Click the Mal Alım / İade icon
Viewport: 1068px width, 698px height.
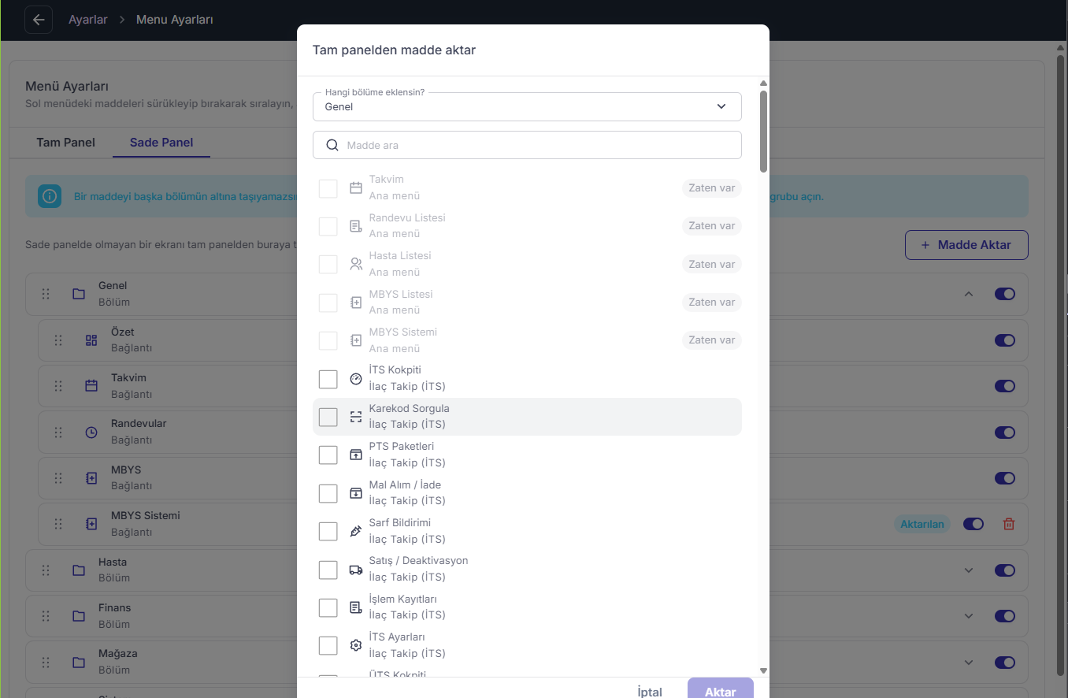(x=356, y=493)
